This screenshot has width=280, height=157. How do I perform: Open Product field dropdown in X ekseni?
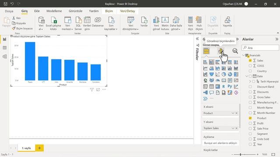tap(233, 113)
